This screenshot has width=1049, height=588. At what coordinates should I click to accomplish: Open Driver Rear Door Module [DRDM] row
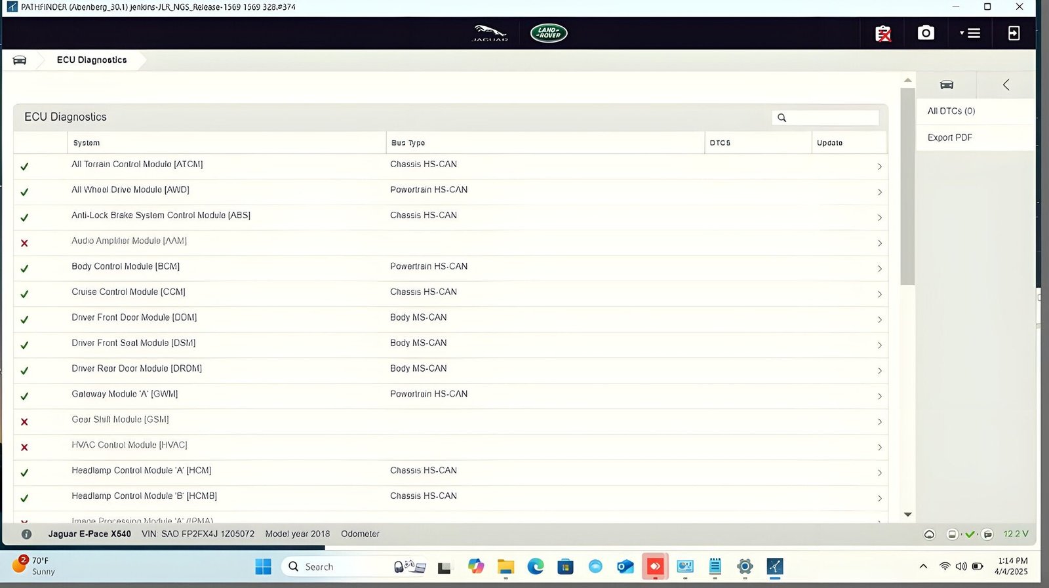450,371
